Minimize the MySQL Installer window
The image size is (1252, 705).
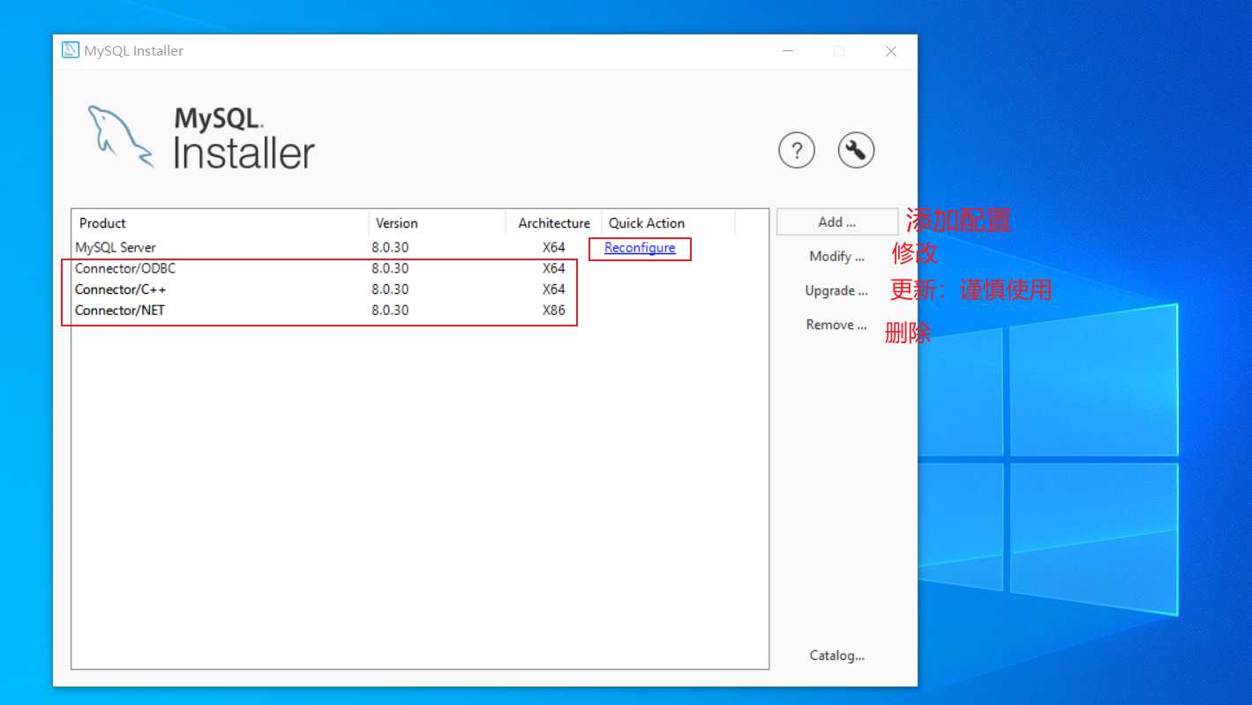(787, 51)
